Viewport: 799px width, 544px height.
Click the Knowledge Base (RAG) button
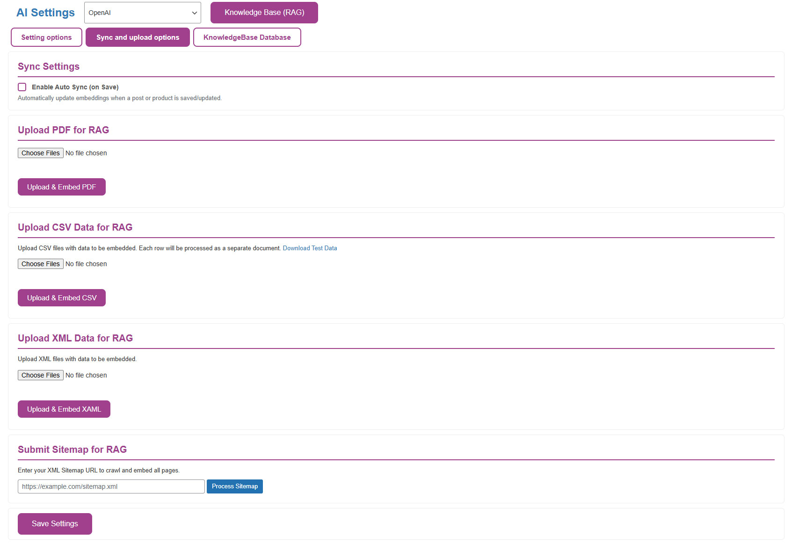point(264,13)
